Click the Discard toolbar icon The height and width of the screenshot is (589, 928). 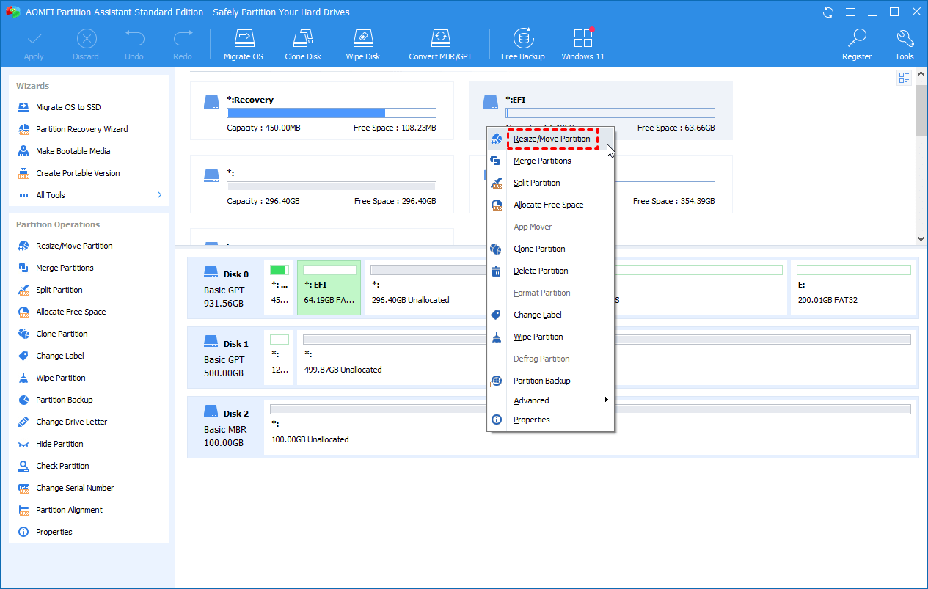point(87,45)
